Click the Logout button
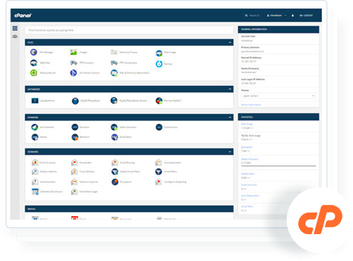Viewport: 353px width, 261px height. [306, 15]
